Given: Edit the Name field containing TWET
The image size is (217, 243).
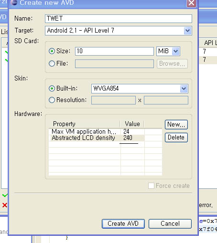Looking at the screenshot, I should pos(119,19).
